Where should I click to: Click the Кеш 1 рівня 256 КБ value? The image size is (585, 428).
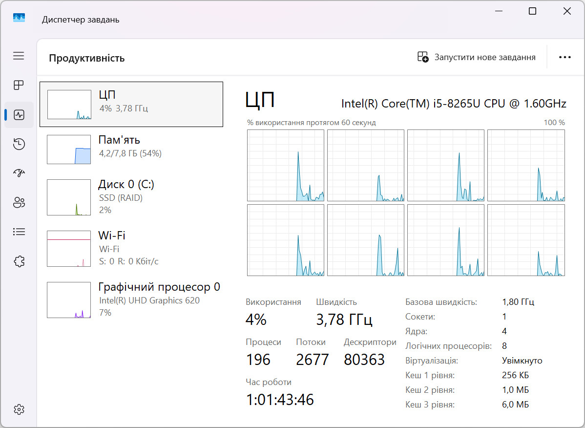point(516,375)
